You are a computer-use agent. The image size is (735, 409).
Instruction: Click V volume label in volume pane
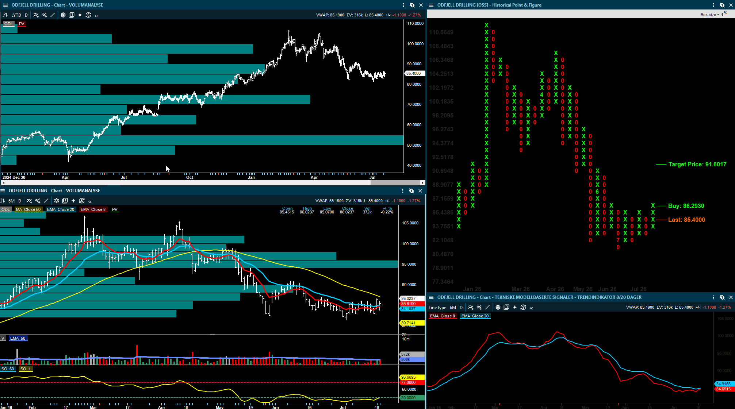[3, 338]
